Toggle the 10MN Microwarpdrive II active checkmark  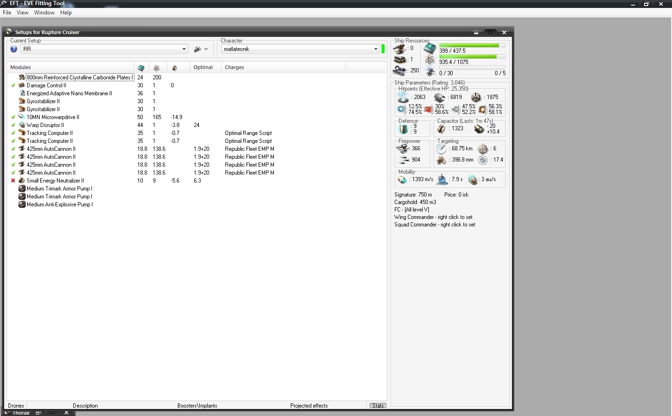tap(13, 117)
